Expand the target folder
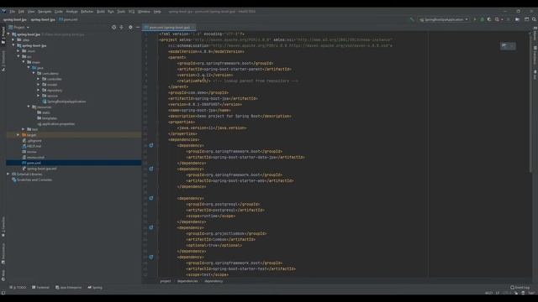This screenshot has height=302, width=538. [18, 135]
